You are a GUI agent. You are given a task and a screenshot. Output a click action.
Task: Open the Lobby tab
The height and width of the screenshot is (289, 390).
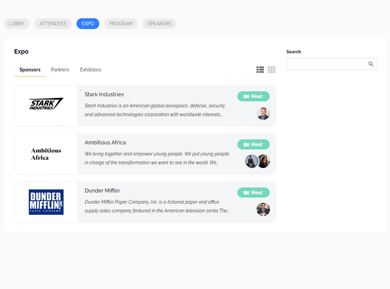click(x=17, y=24)
